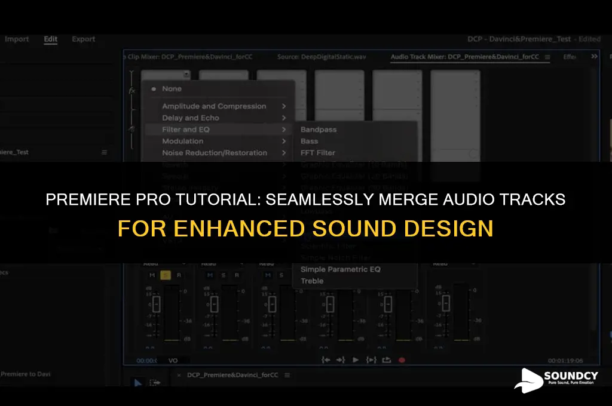The width and height of the screenshot is (612, 406).
Task: Select the Audio Track Mixer tab
Action: point(465,57)
